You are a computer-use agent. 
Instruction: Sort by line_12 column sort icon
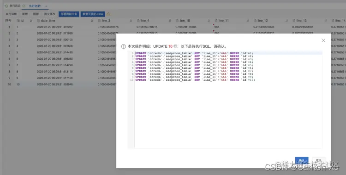point(286,21)
